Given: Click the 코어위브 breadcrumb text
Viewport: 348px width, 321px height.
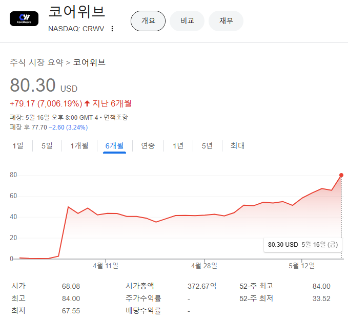Looking at the screenshot, I should 89,62.
